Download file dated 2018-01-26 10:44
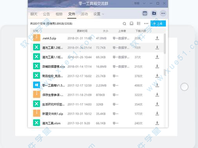The image size is (198, 148). point(157,57)
